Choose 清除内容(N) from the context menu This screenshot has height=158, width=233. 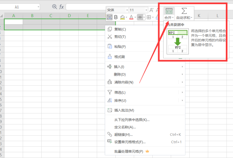(145, 82)
